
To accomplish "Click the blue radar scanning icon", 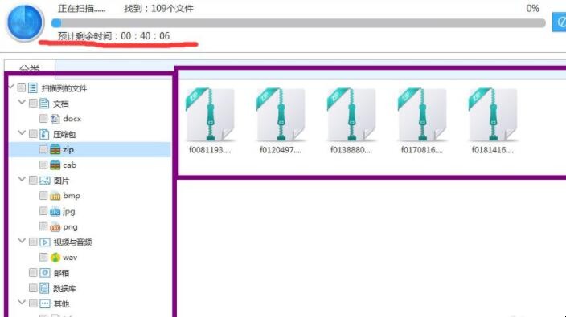I will (25, 22).
